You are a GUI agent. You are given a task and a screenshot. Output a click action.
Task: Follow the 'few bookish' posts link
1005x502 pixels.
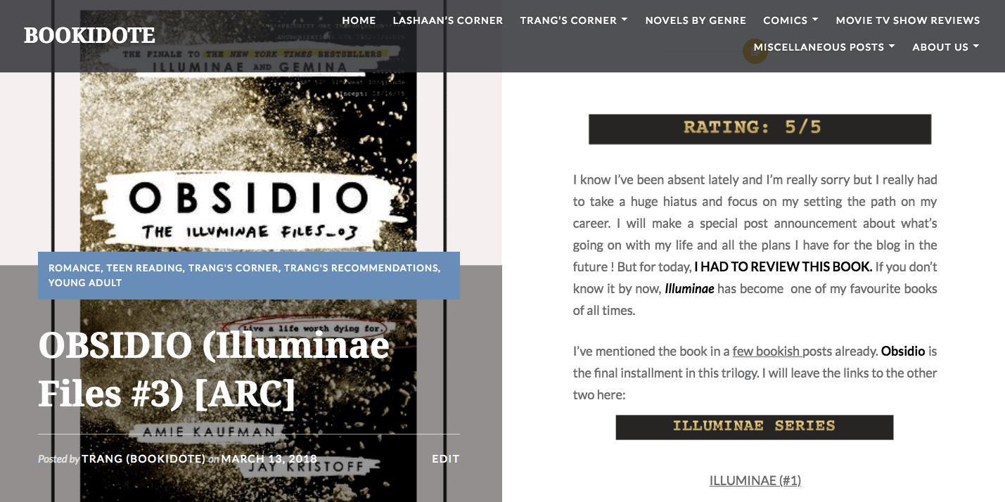[x=766, y=351]
